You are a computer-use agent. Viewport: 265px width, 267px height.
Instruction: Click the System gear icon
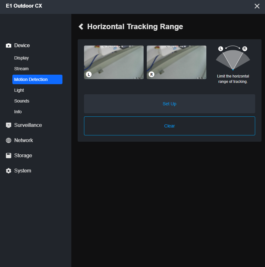click(x=9, y=171)
